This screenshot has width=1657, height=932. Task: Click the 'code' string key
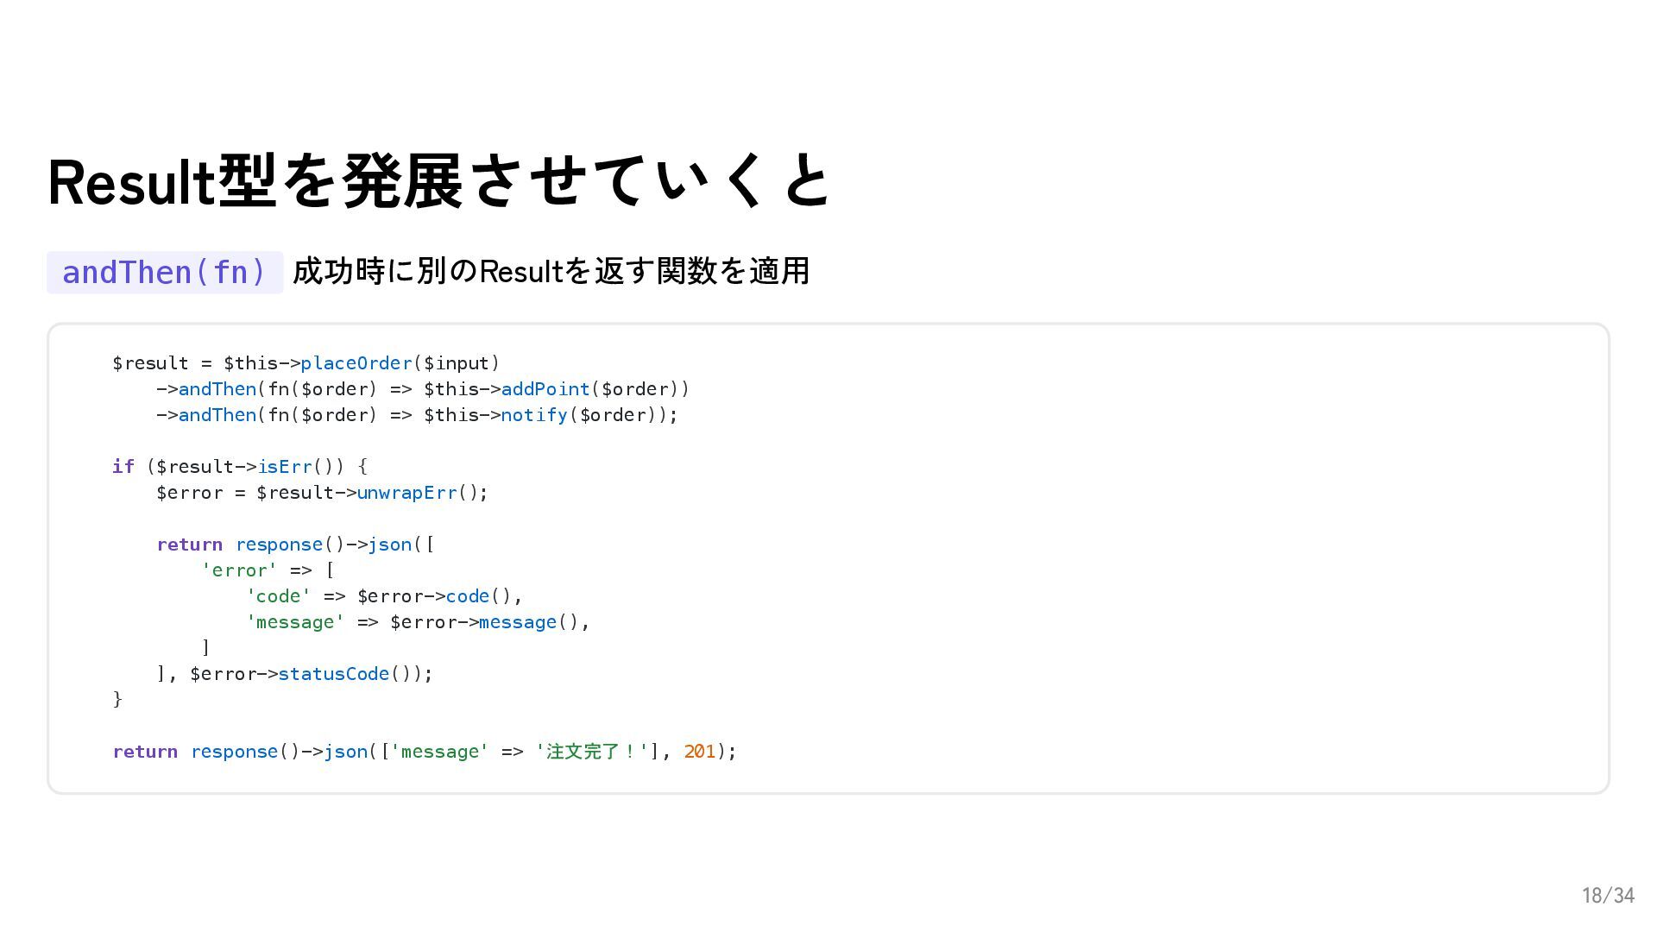(x=278, y=596)
